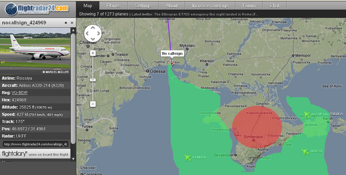The image size is (346, 175).
Task: Switch to the Forum tab
Action: pyautogui.click(x=249, y=6)
